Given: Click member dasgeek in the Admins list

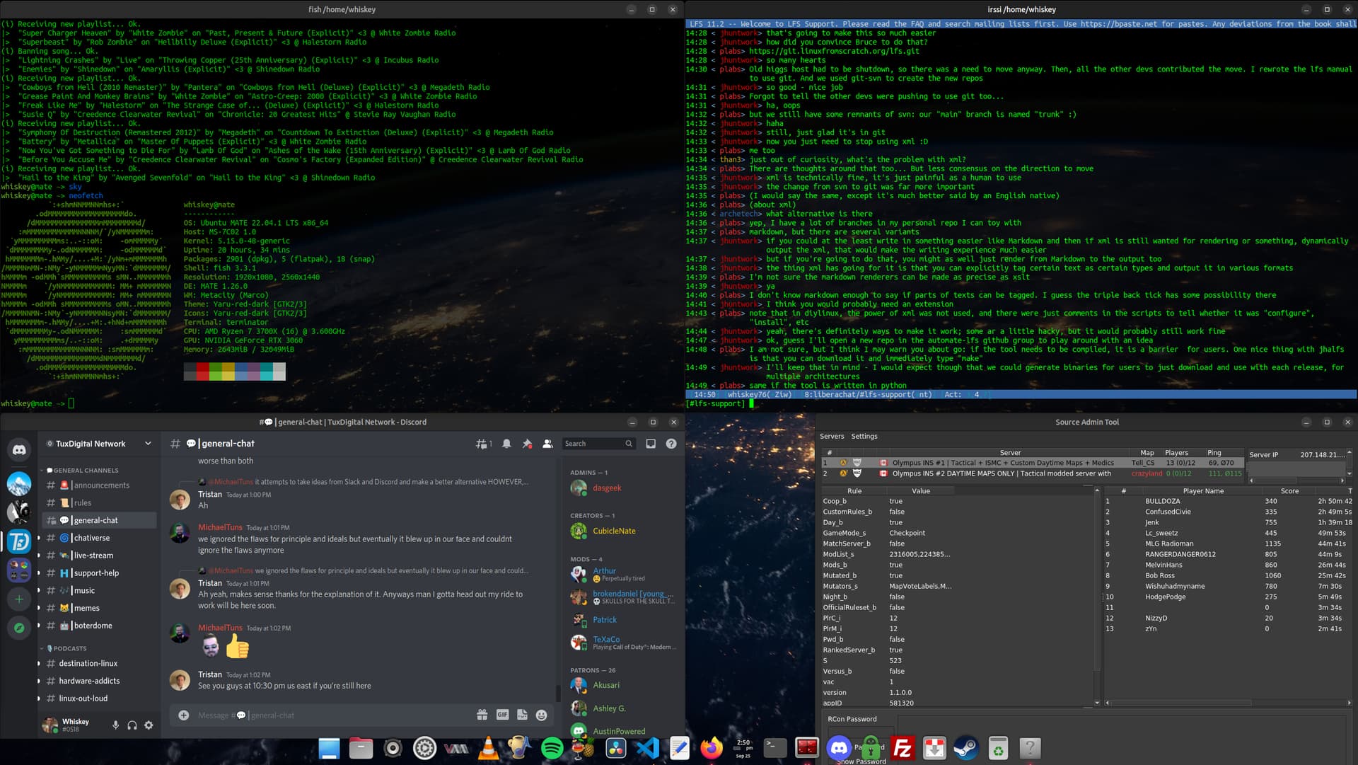Looking at the screenshot, I should (x=607, y=488).
